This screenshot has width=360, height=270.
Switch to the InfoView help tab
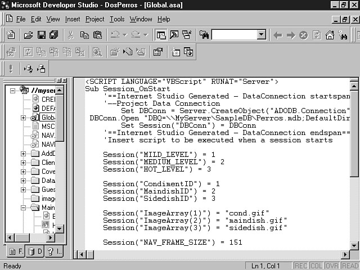point(51,251)
